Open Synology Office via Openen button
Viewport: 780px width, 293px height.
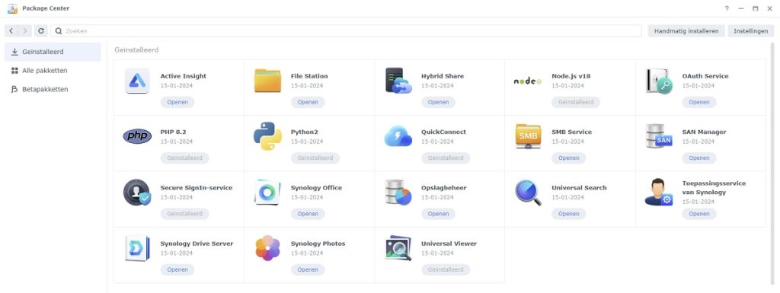[308, 214]
